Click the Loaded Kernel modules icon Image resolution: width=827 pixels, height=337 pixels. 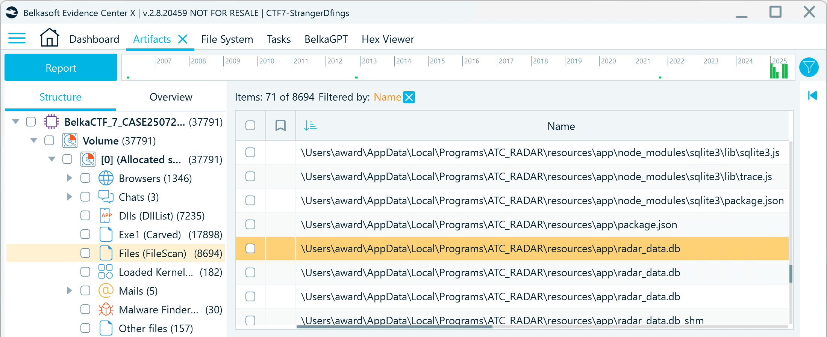coord(106,272)
